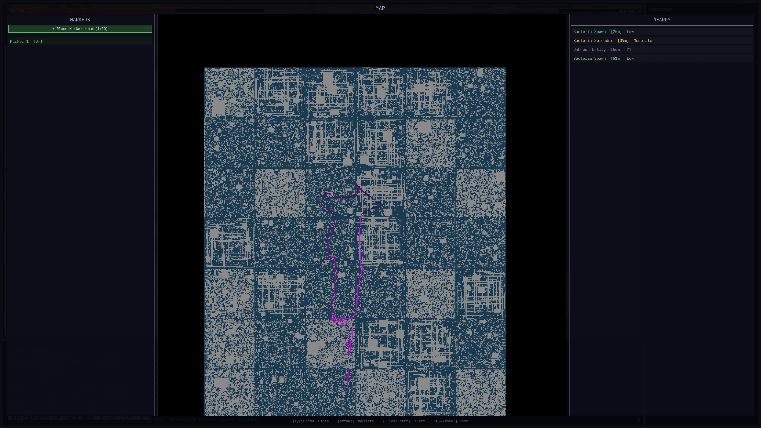Click the dimmed character tab top right

coord(660,9)
